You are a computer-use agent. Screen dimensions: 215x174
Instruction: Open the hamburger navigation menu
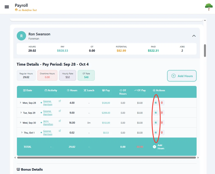pos(7,7)
